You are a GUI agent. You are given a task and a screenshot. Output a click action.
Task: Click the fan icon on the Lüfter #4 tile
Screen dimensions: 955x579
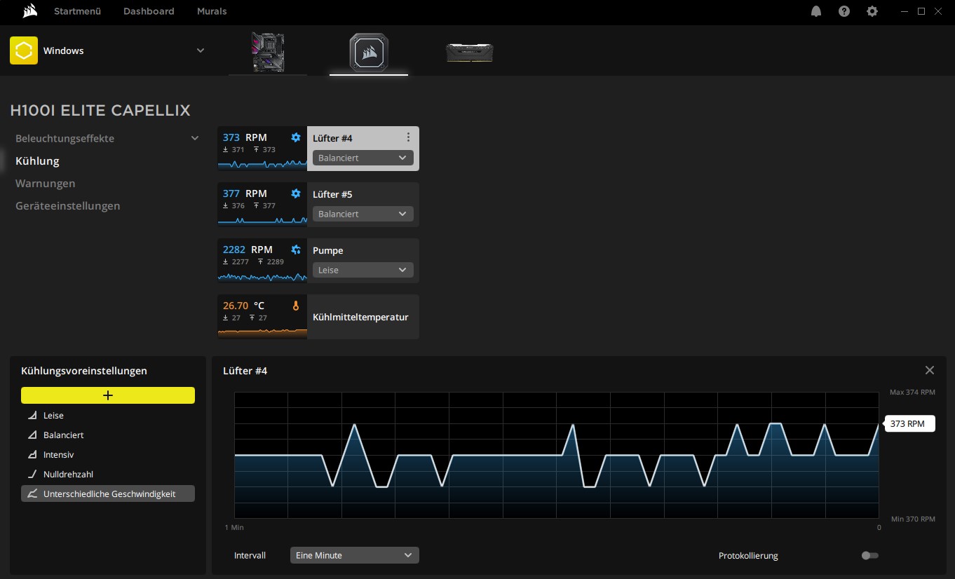(295, 137)
